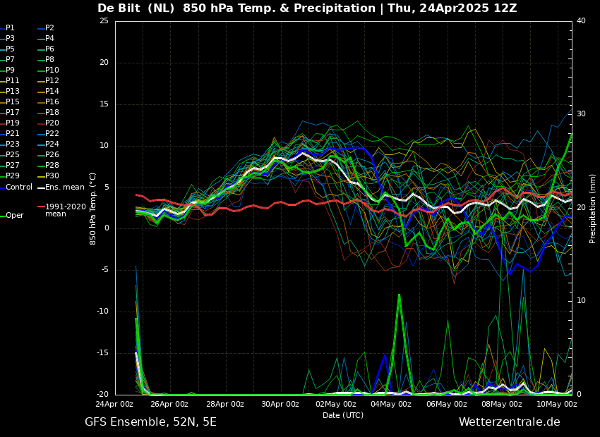The height and width of the screenshot is (437, 600).
Task: Click the 24Apr 00z date tick
Action: (115, 405)
